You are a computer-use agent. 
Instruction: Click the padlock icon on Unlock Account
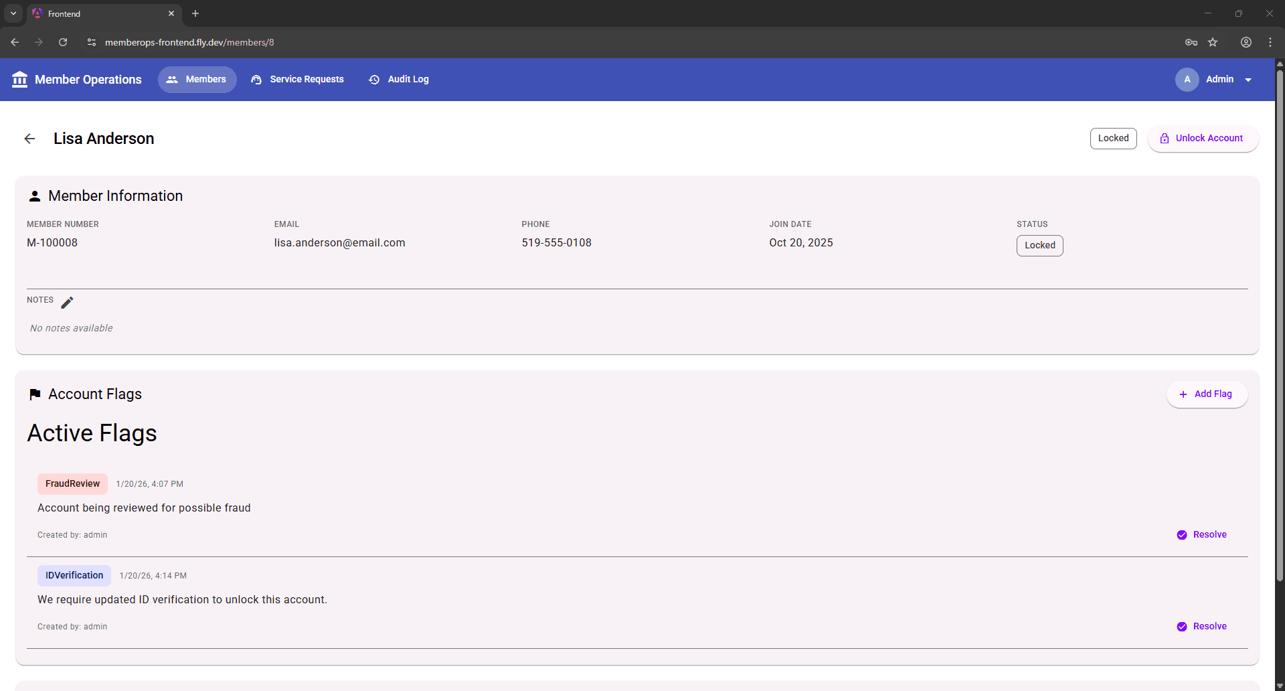click(1165, 138)
